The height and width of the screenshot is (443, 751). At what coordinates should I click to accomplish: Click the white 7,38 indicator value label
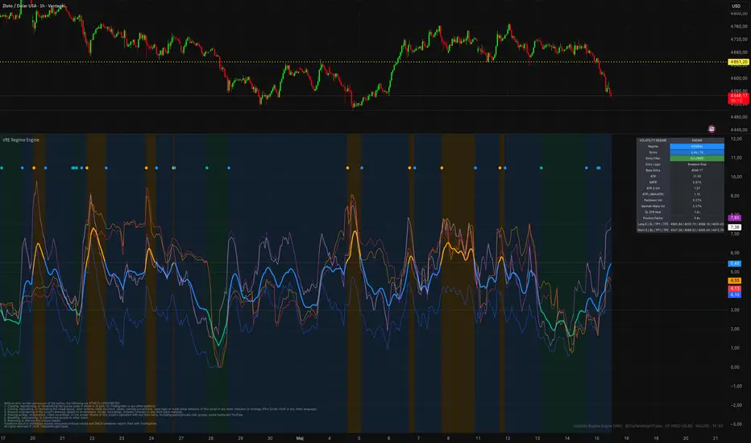[x=735, y=227]
